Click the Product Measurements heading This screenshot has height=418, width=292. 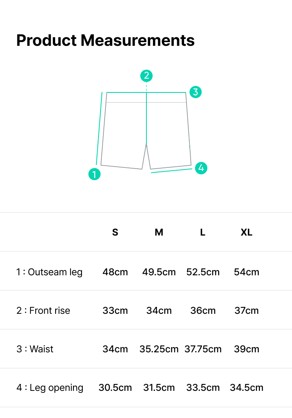tap(105, 41)
